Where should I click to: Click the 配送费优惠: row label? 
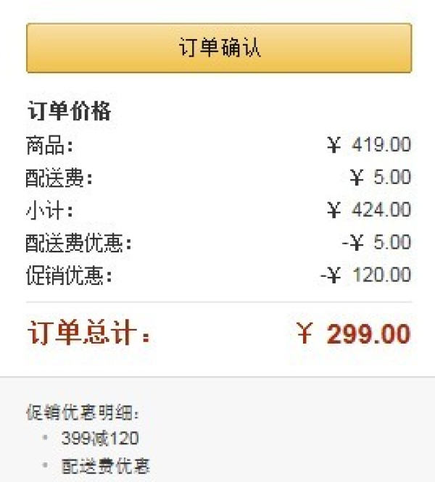(78, 243)
